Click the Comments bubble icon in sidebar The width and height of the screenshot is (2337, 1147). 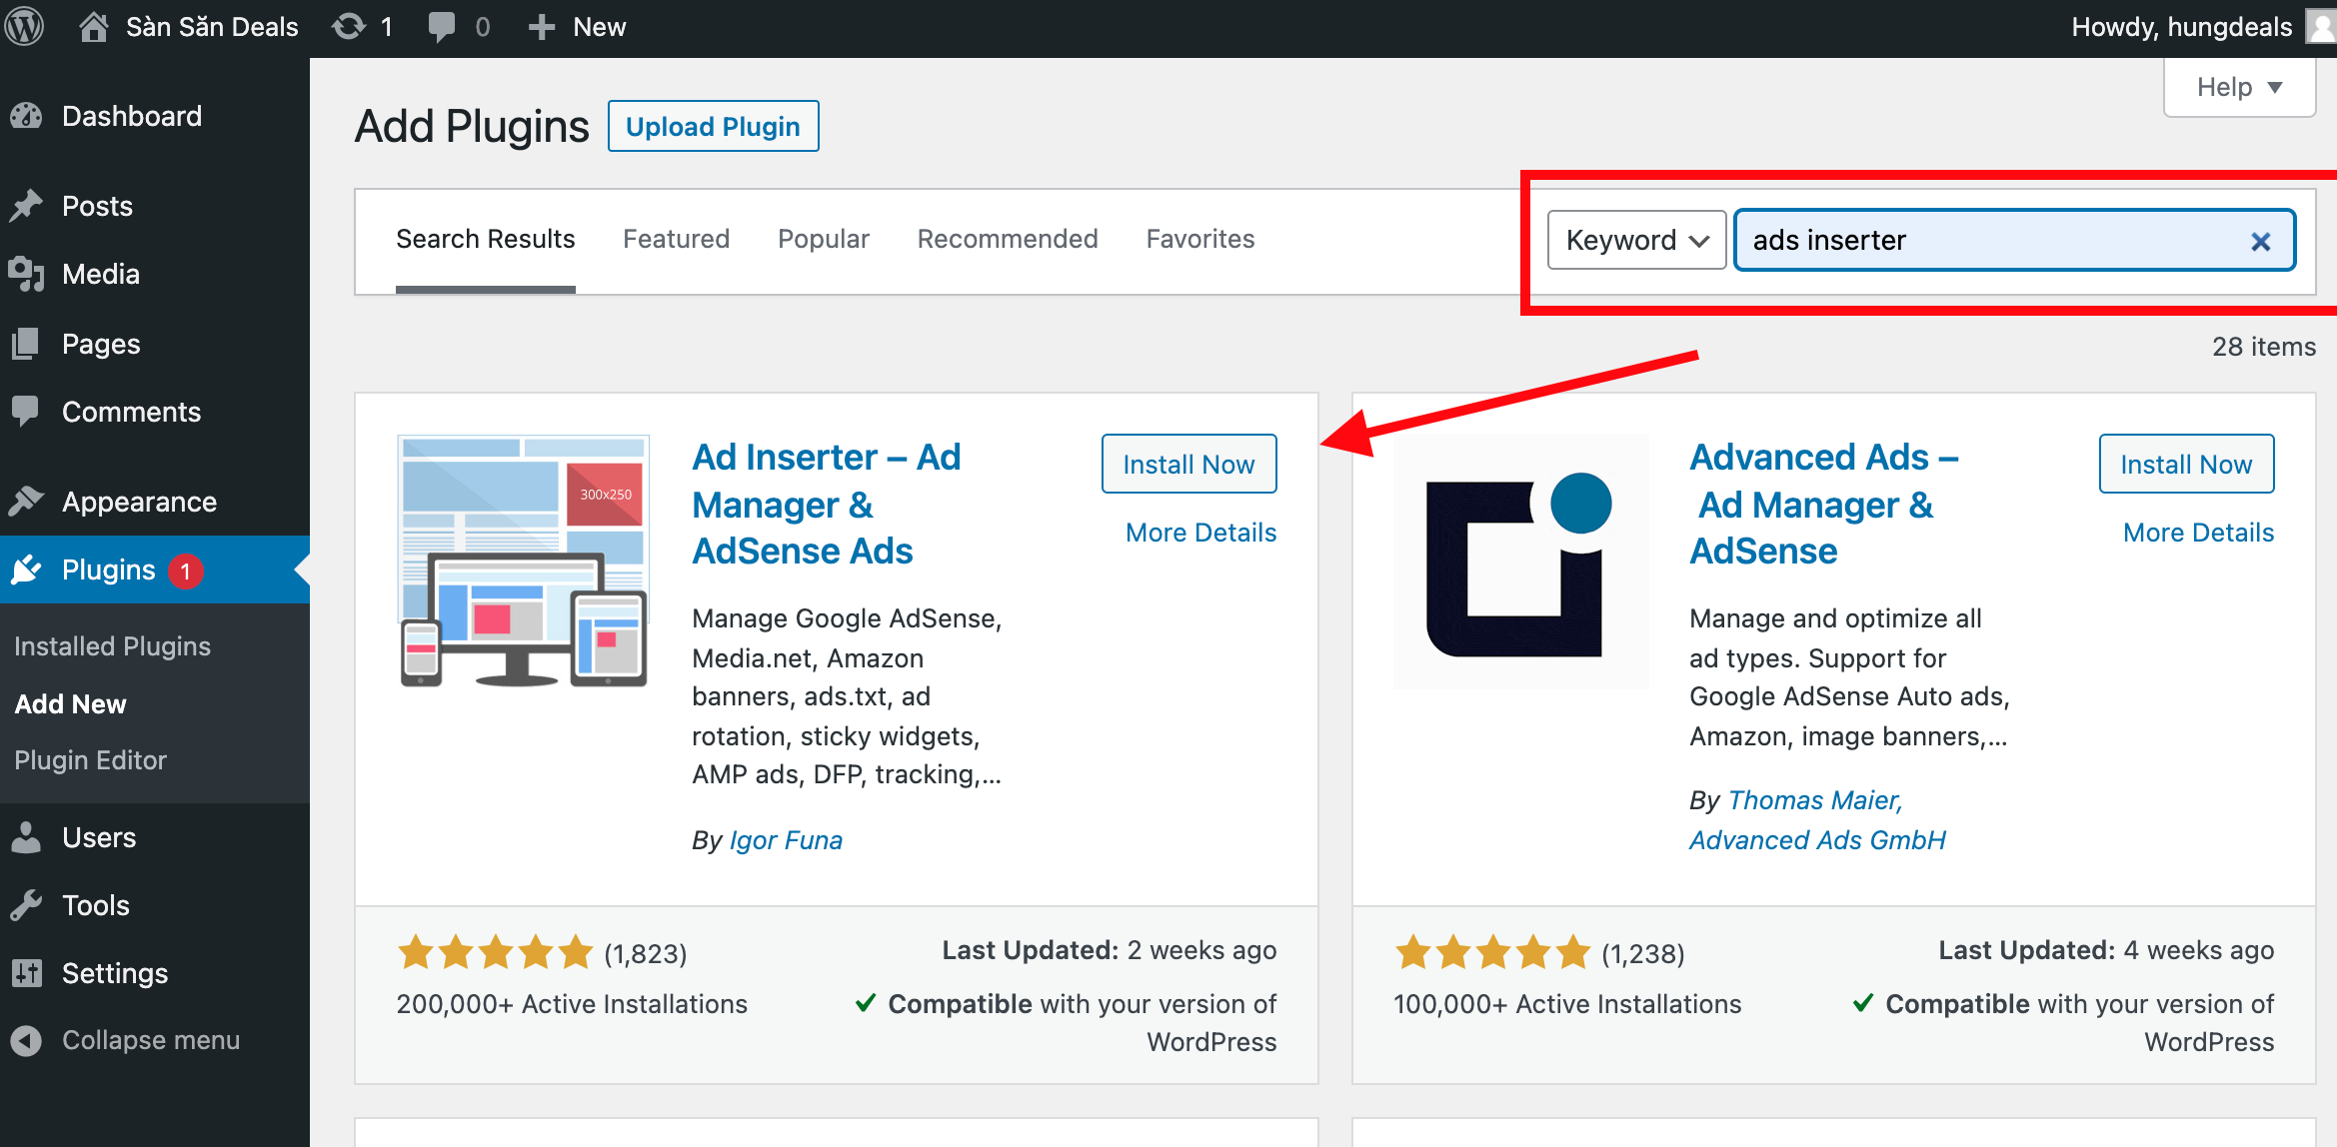27,412
